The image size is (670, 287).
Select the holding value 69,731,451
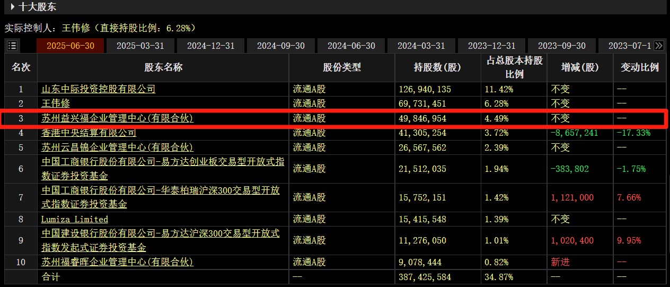(x=423, y=103)
